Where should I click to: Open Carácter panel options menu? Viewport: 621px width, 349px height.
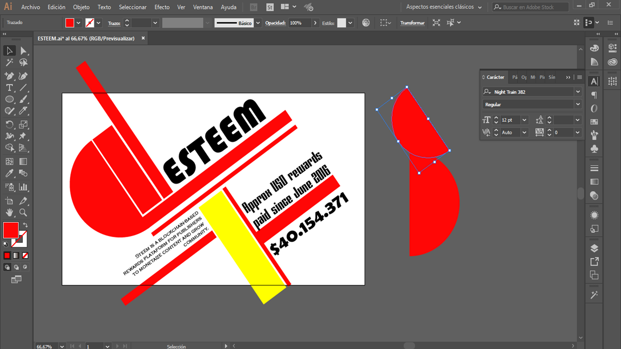pyautogui.click(x=579, y=77)
